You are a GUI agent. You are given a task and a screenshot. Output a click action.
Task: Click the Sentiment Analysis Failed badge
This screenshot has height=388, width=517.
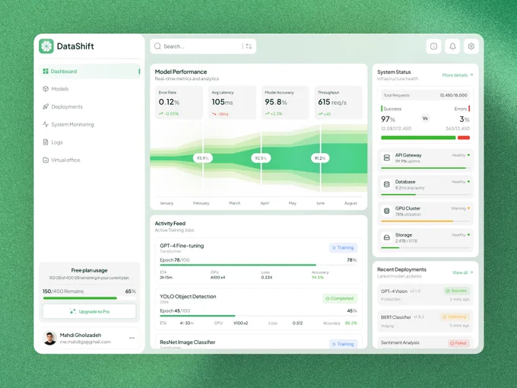click(x=458, y=343)
